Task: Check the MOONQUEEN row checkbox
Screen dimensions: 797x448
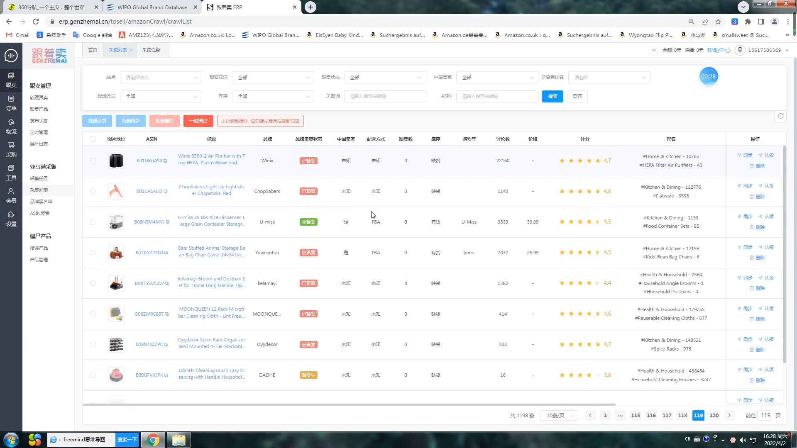Action: [93, 314]
